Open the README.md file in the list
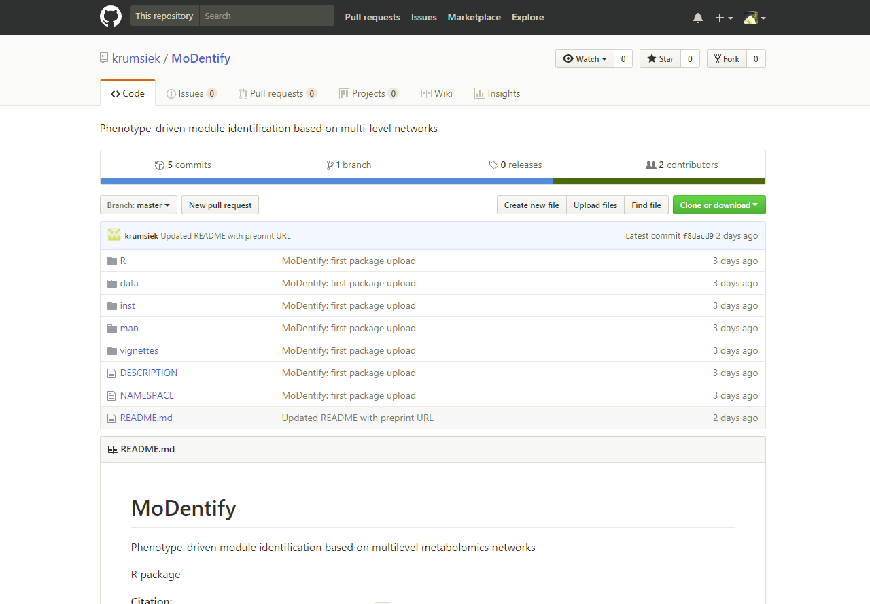 (x=146, y=418)
